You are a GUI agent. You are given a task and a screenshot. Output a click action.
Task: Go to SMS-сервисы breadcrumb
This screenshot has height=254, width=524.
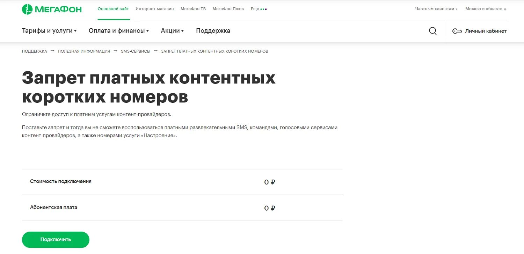click(x=136, y=51)
